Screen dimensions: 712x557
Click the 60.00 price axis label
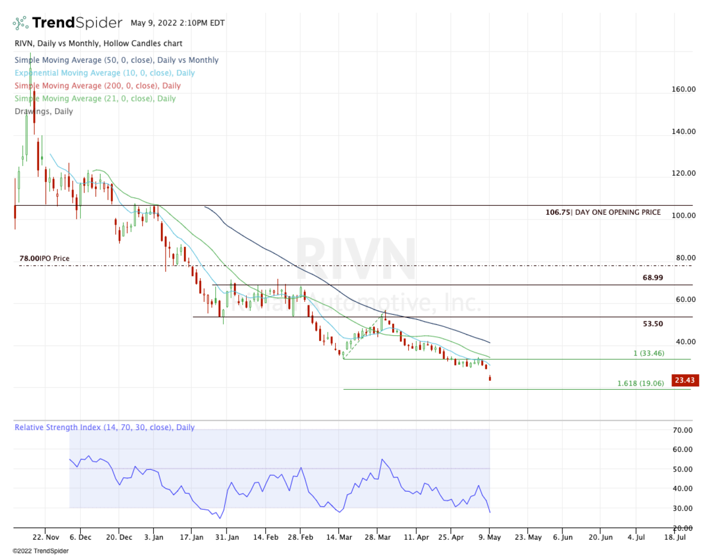click(x=686, y=300)
